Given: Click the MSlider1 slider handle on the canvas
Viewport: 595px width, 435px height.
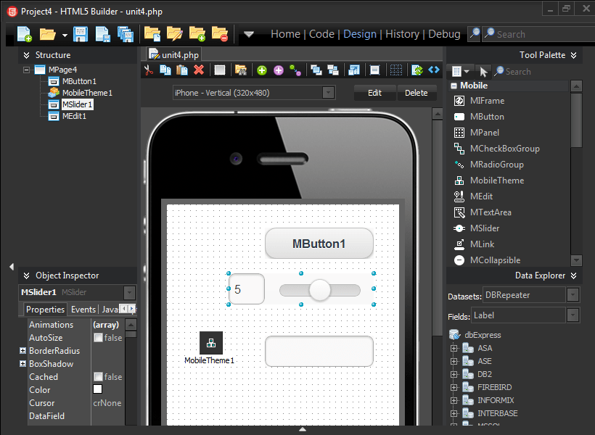Looking at the screenshot, I should click(320, 290).
